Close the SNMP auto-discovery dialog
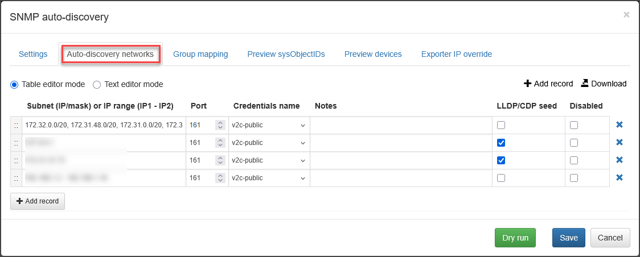Image resolution: width=640 pixels, height=257 pixels. point(626,15)
